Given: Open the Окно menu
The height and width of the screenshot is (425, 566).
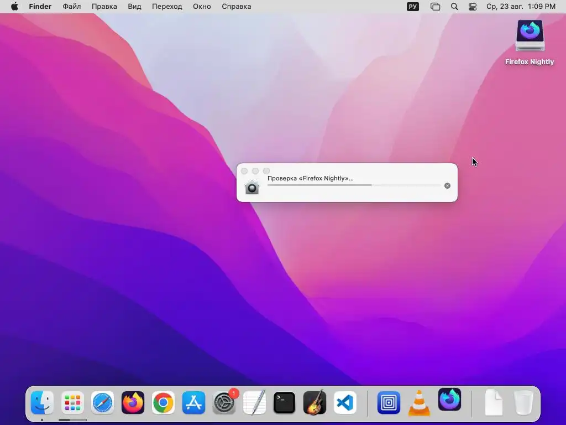Looking at the screenshot, I should (202, 7).
